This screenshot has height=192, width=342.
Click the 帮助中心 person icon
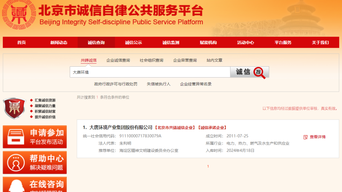pyautogui.click(x=16, y=162)
